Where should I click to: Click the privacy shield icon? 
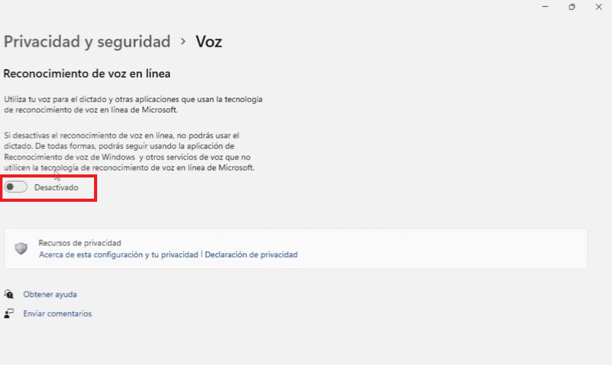point(21,249)
